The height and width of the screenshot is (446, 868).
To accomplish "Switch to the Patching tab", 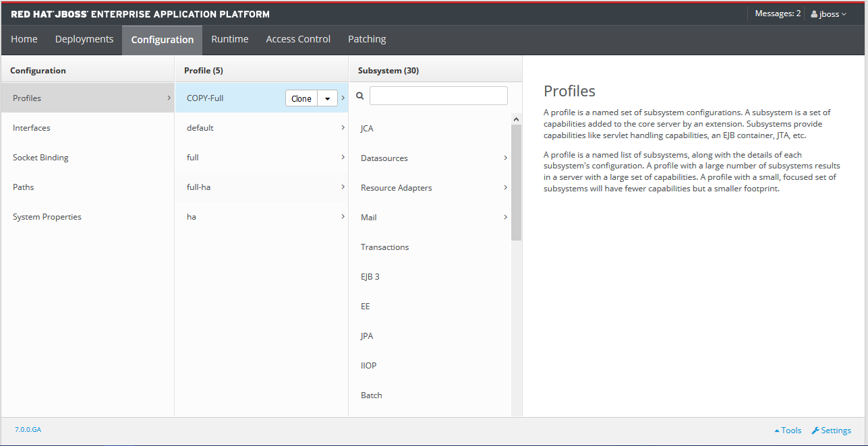I will point(367,39).
